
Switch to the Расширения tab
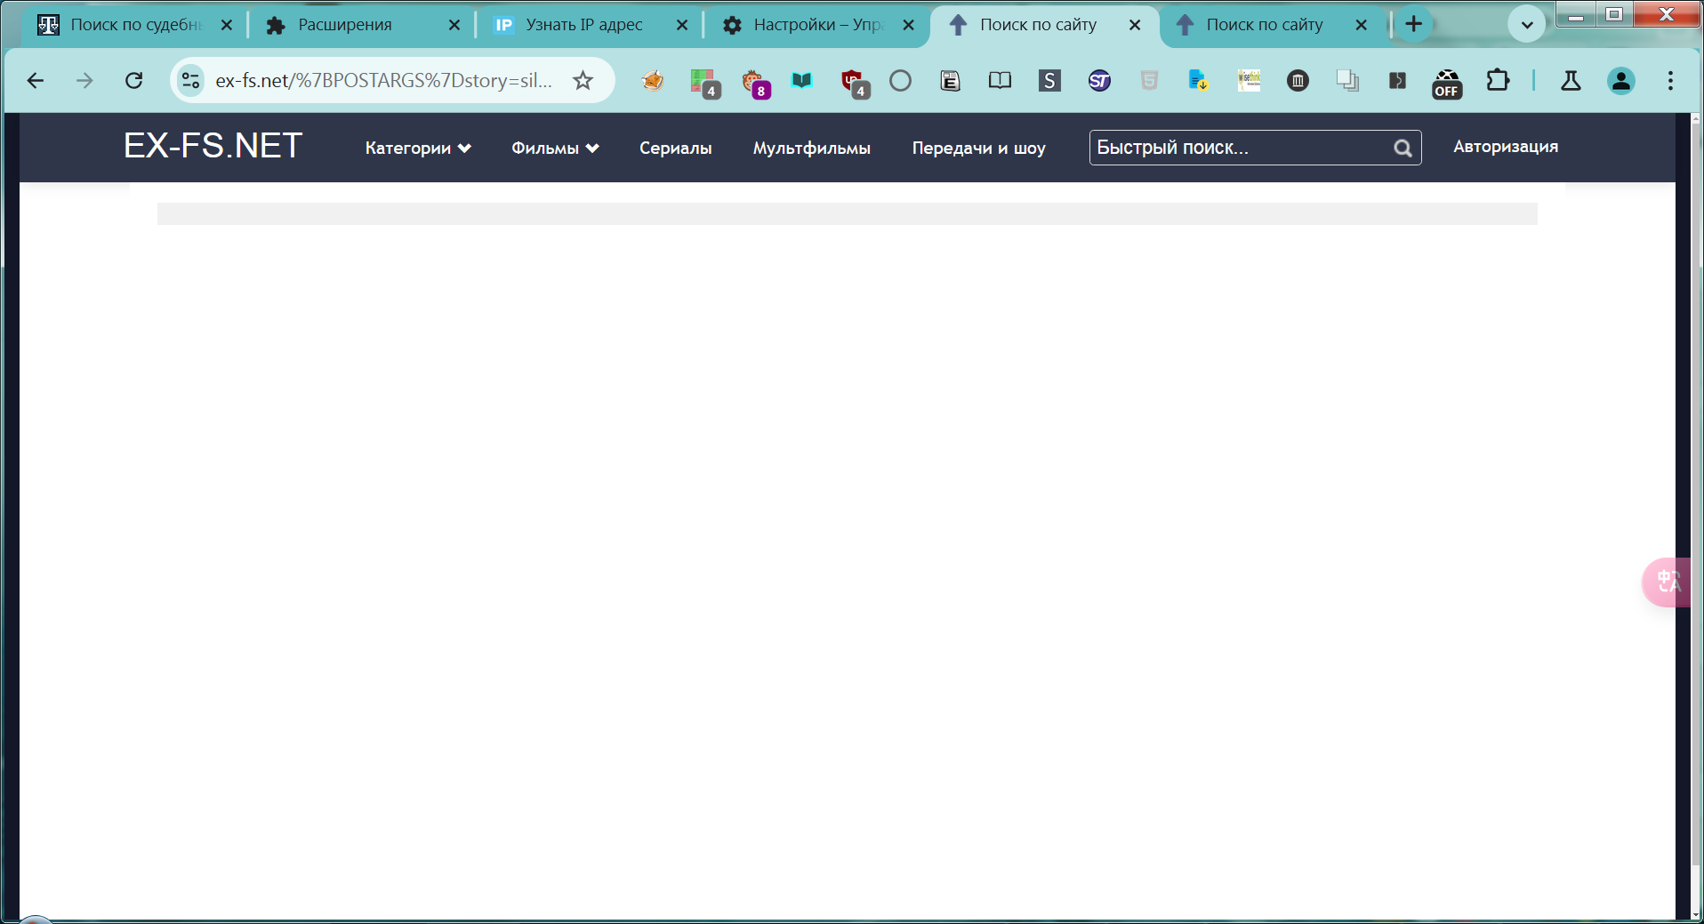pyautogui.click(x=345, y=25)
